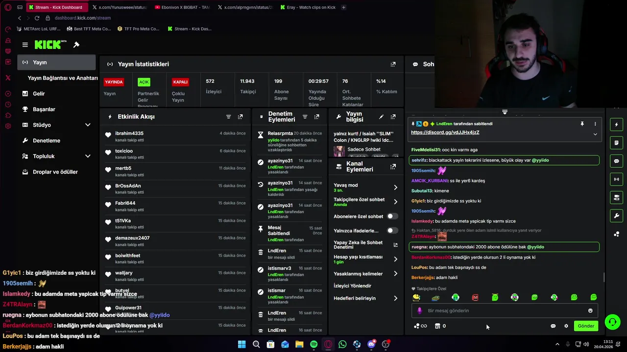Open the Hedefleri belirleyin settings
This screenshot has width=627, height=352.
click(366, 298)
